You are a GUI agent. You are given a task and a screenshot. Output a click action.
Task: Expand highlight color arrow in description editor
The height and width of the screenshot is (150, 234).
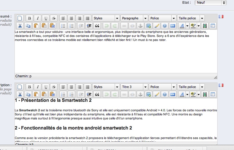(x=199, y=94)
